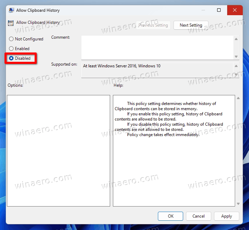249x230 pixels.
Task: Click the 'Policy change takes effect immediately.' line
Action: point(163,135)
